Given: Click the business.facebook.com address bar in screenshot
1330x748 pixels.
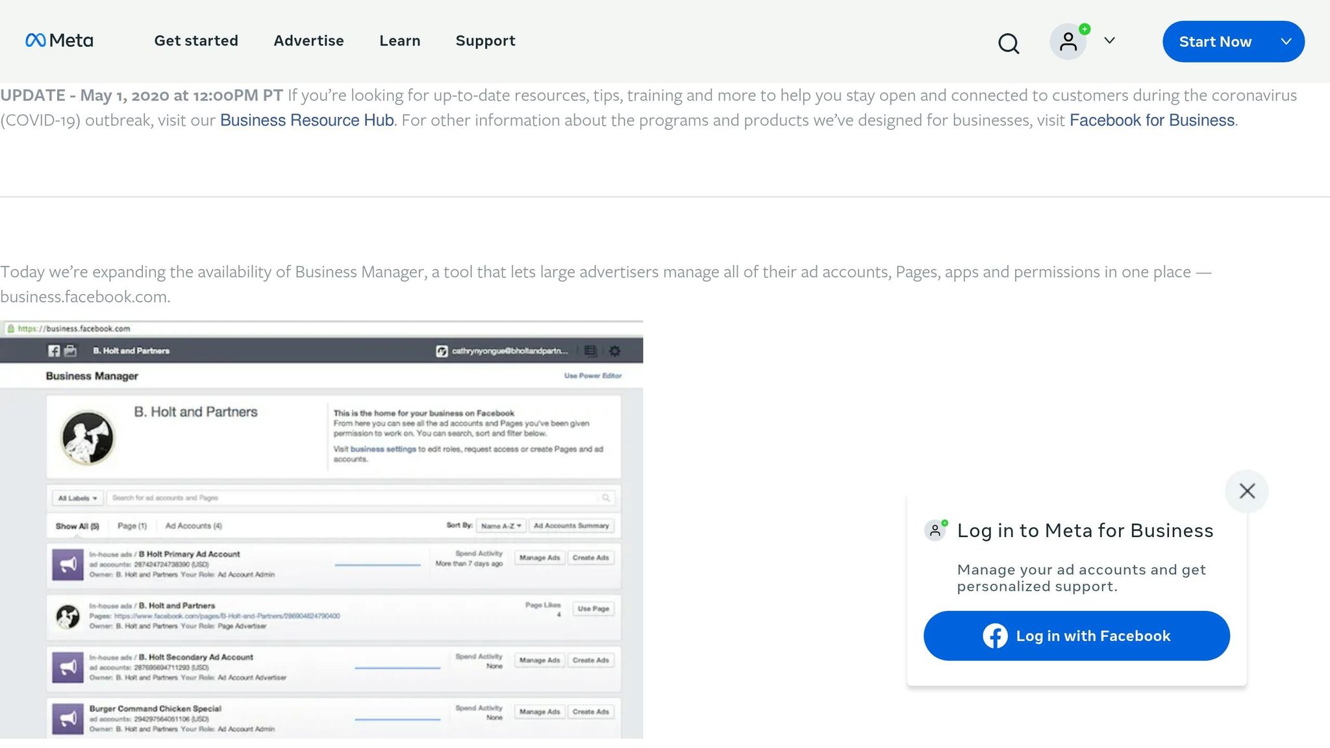Looking at the screenshot, I should click(x=321, y=329).
